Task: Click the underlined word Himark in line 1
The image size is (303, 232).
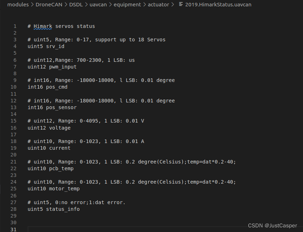Action: (x=43, y=26)
